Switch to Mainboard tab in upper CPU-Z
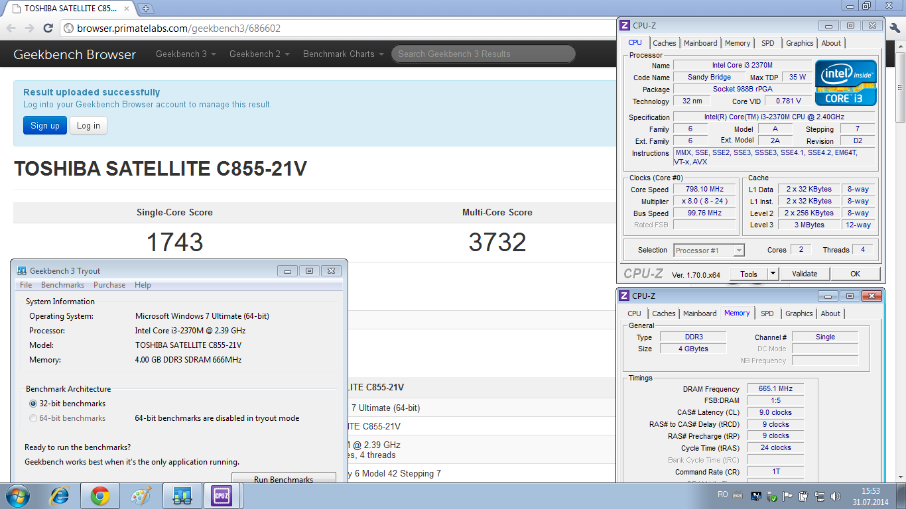 click(700, 43)
